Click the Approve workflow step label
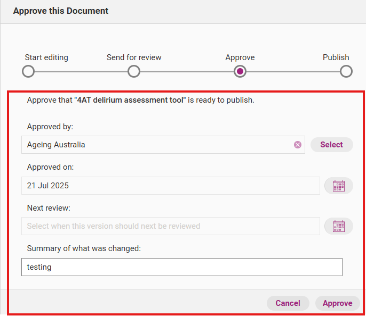The height and width of the screenshot is (316, 366). pyautogui.click(x=240, y=57)
